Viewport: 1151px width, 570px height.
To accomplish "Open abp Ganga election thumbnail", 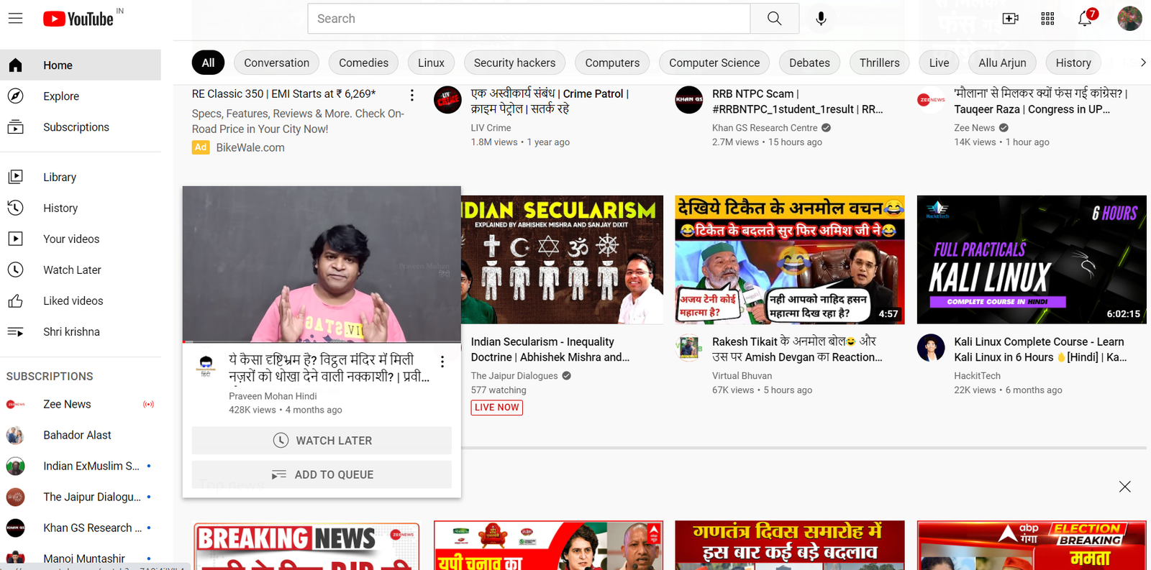I will [x=1032, y=546].
